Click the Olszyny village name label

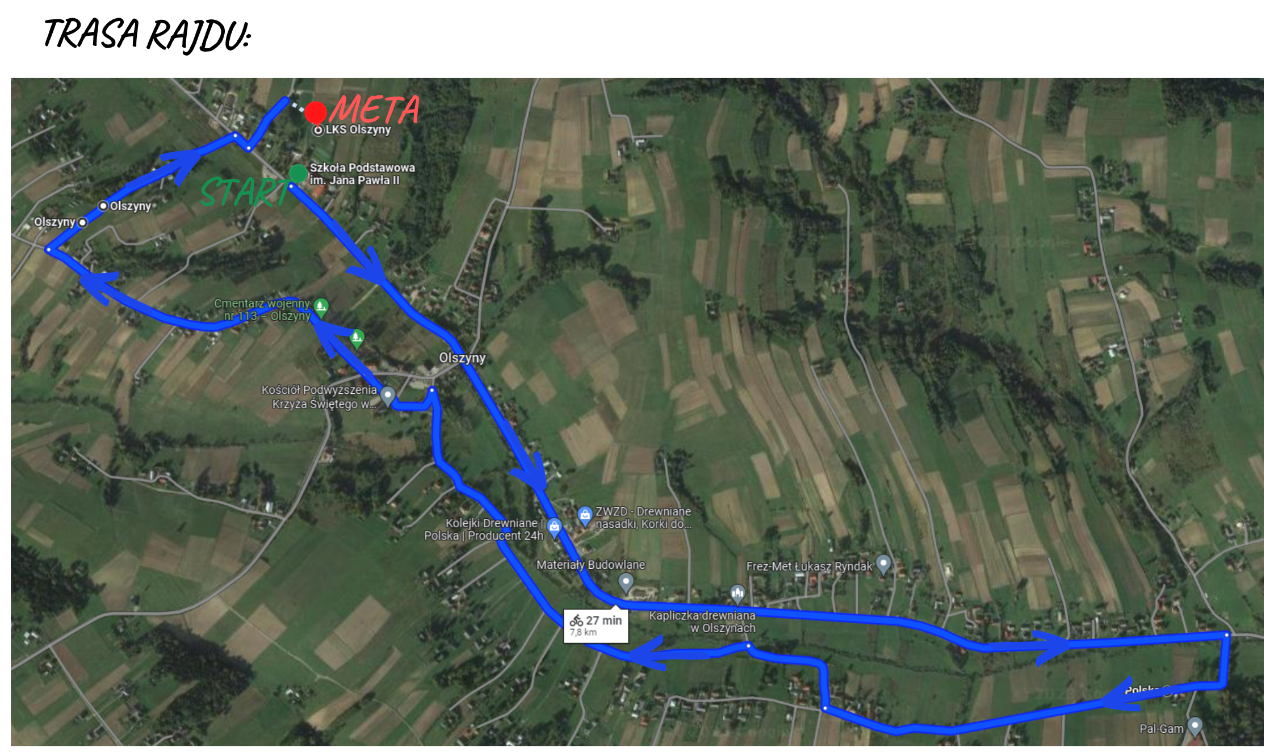pos(462,358)
